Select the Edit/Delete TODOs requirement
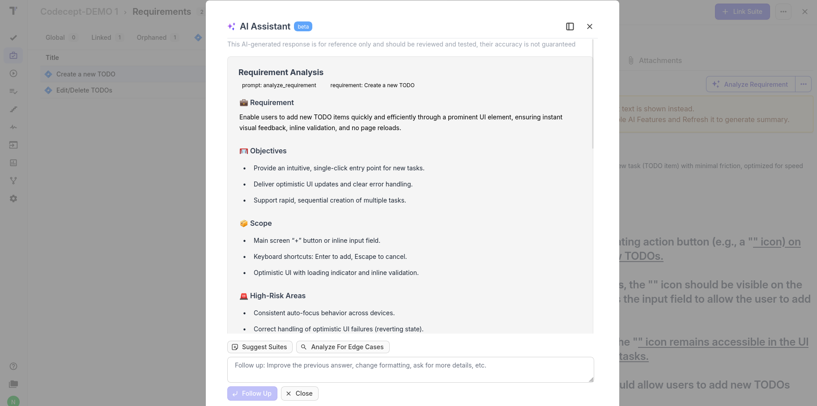817x406 pixels. tap(85, 90)
